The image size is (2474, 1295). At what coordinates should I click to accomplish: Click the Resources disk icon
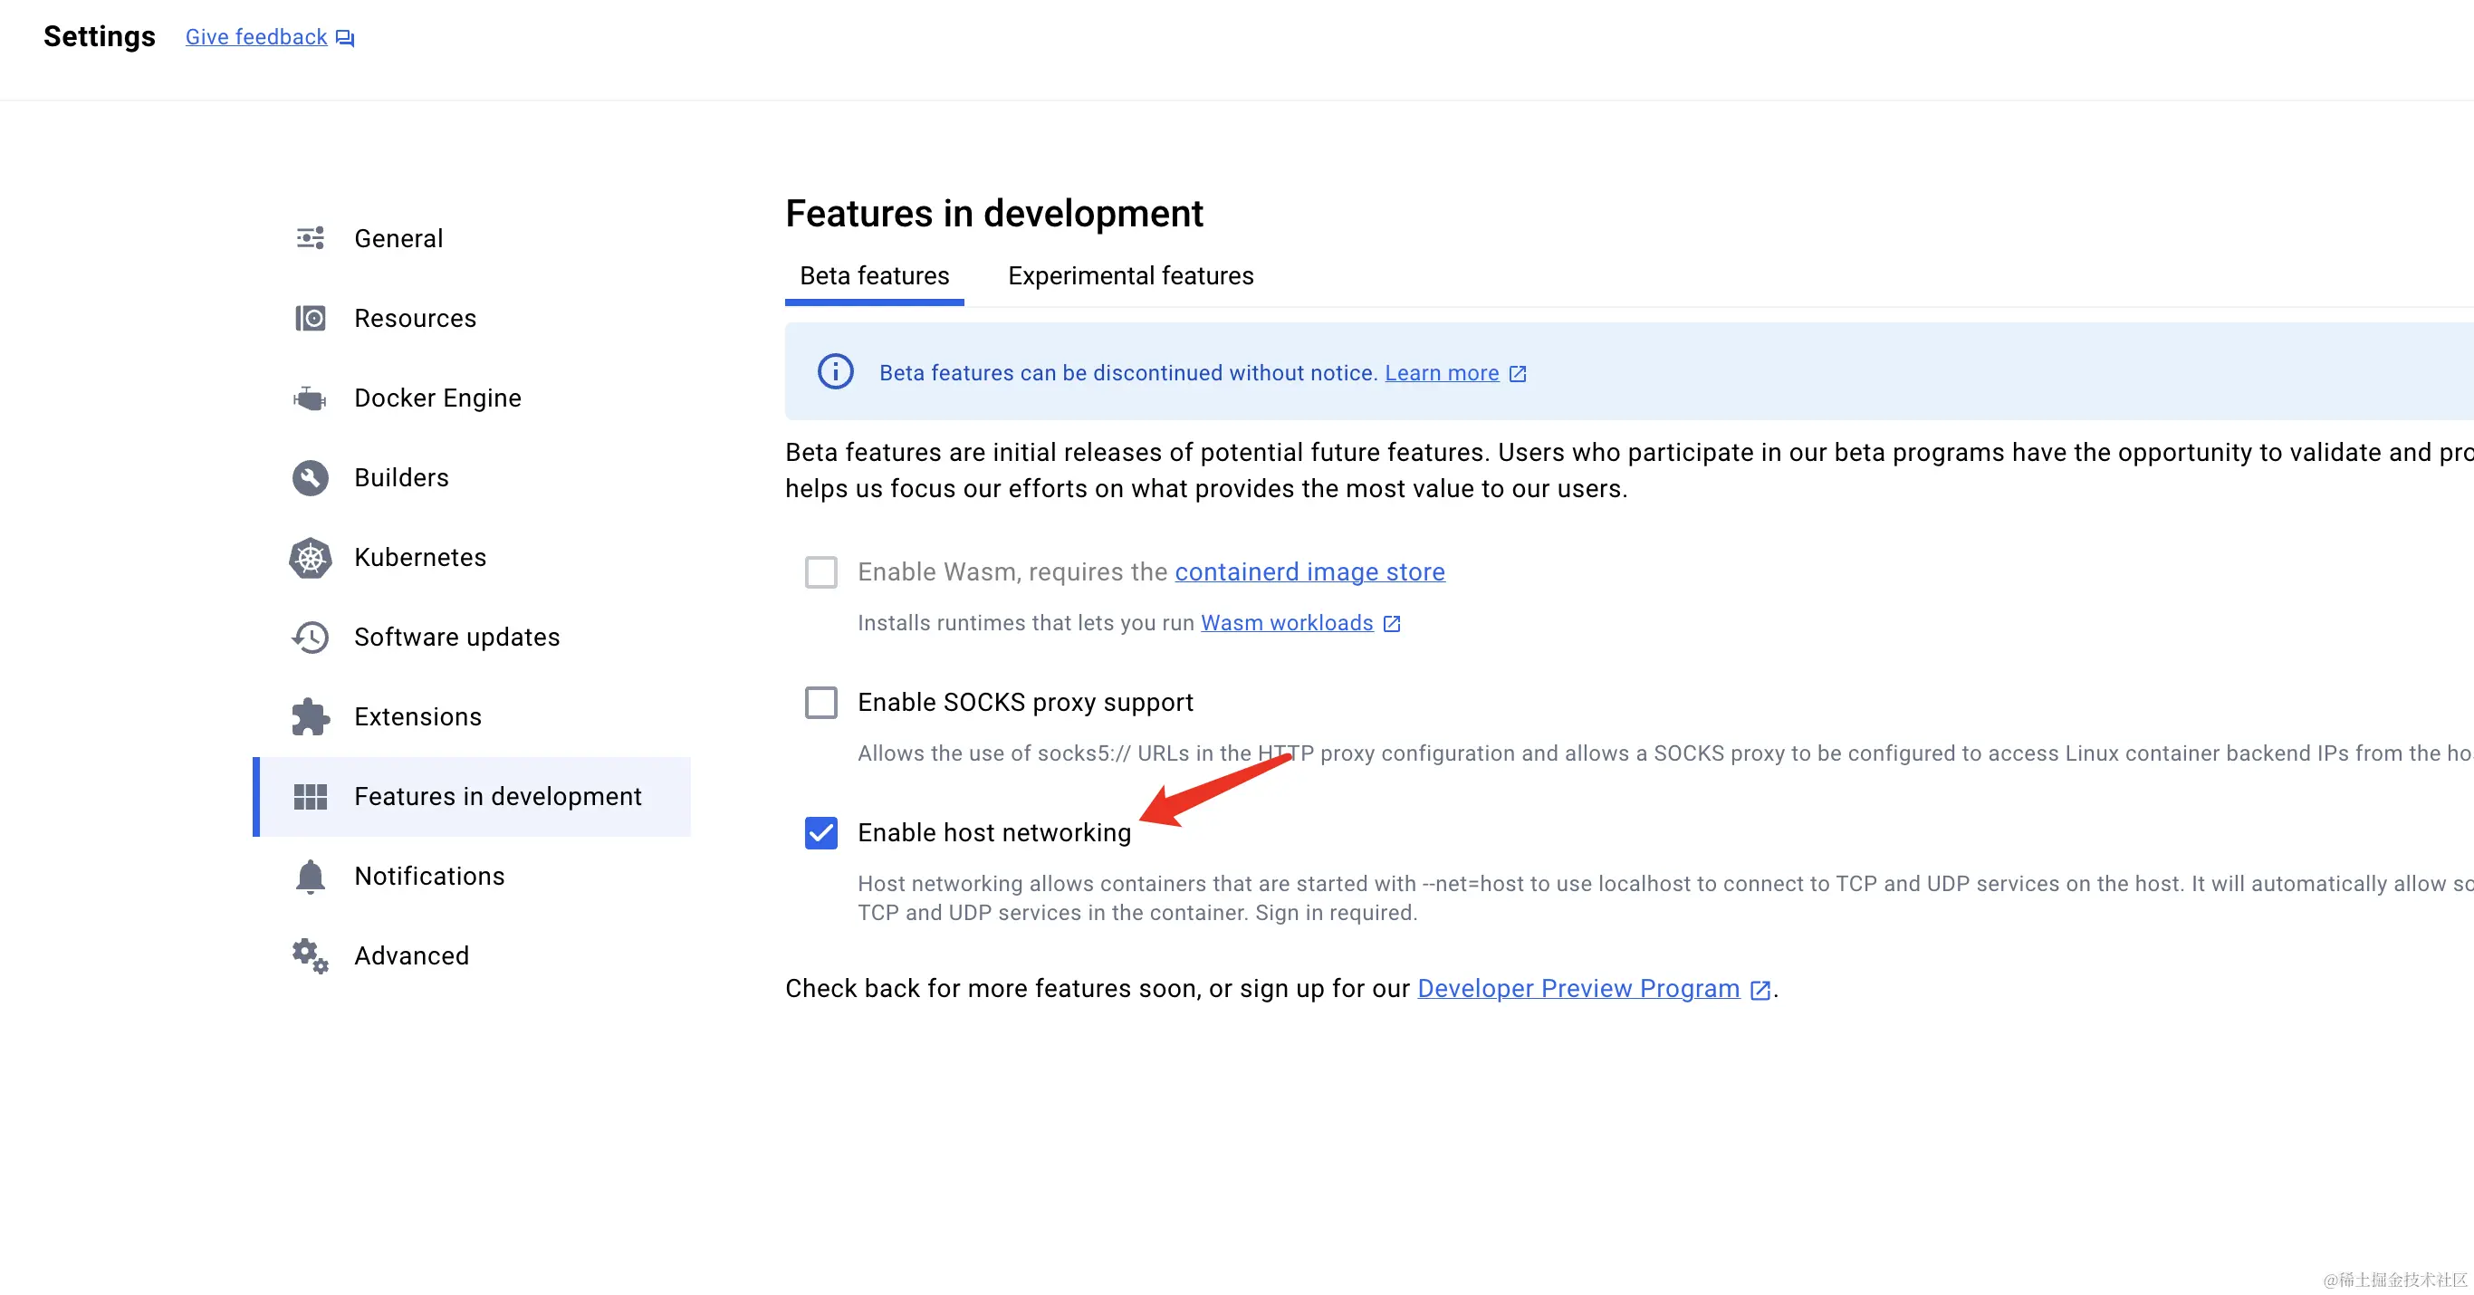(311, 318)
